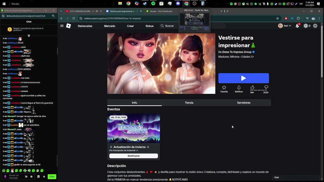Screen dimensions: 324x182
Task: Mute the SARAMALACARA YouTube tab audio icon
Action: (97, 11)
